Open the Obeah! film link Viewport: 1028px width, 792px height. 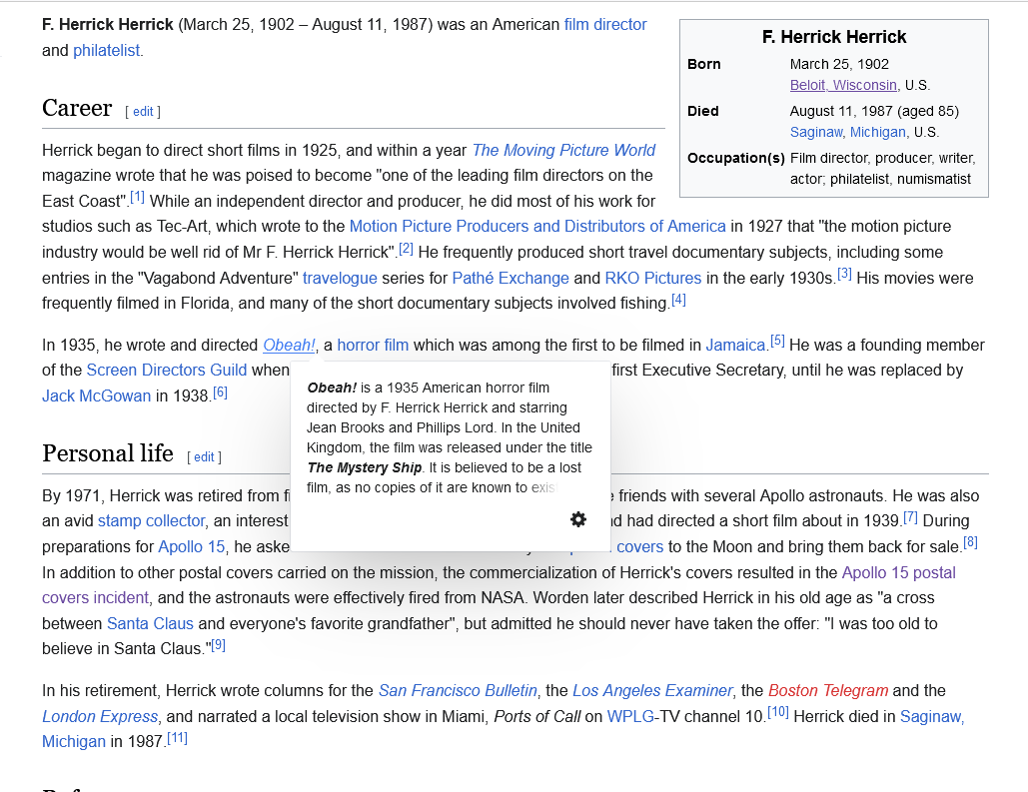click(x=289, y=345)
